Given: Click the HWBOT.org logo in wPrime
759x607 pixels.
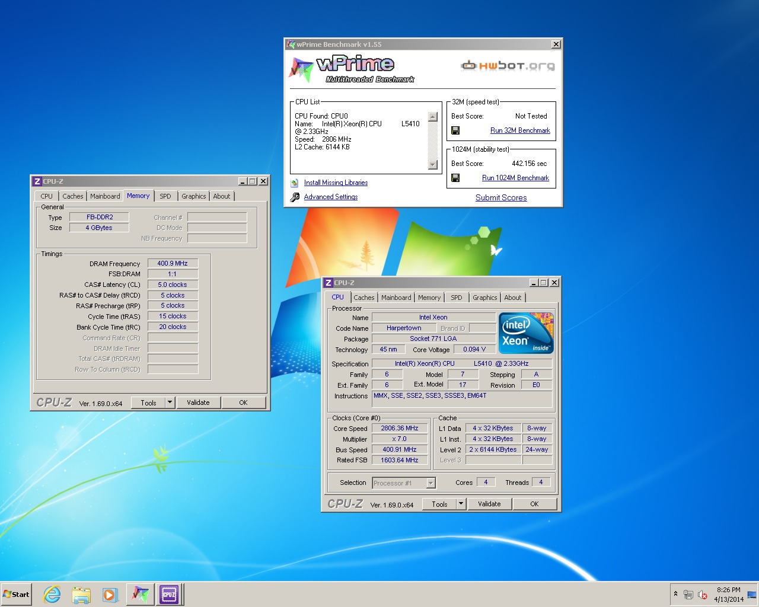Looking at the screenshot, I should click(508, 65).
